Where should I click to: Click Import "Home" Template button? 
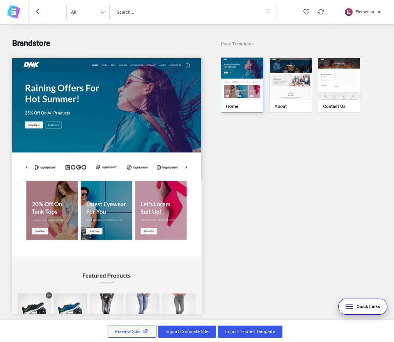(x=250, y=331)
